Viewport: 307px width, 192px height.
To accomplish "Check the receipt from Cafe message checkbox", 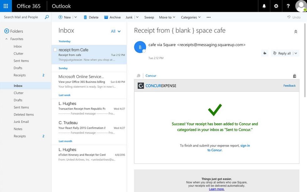I will tap(55, 50).
